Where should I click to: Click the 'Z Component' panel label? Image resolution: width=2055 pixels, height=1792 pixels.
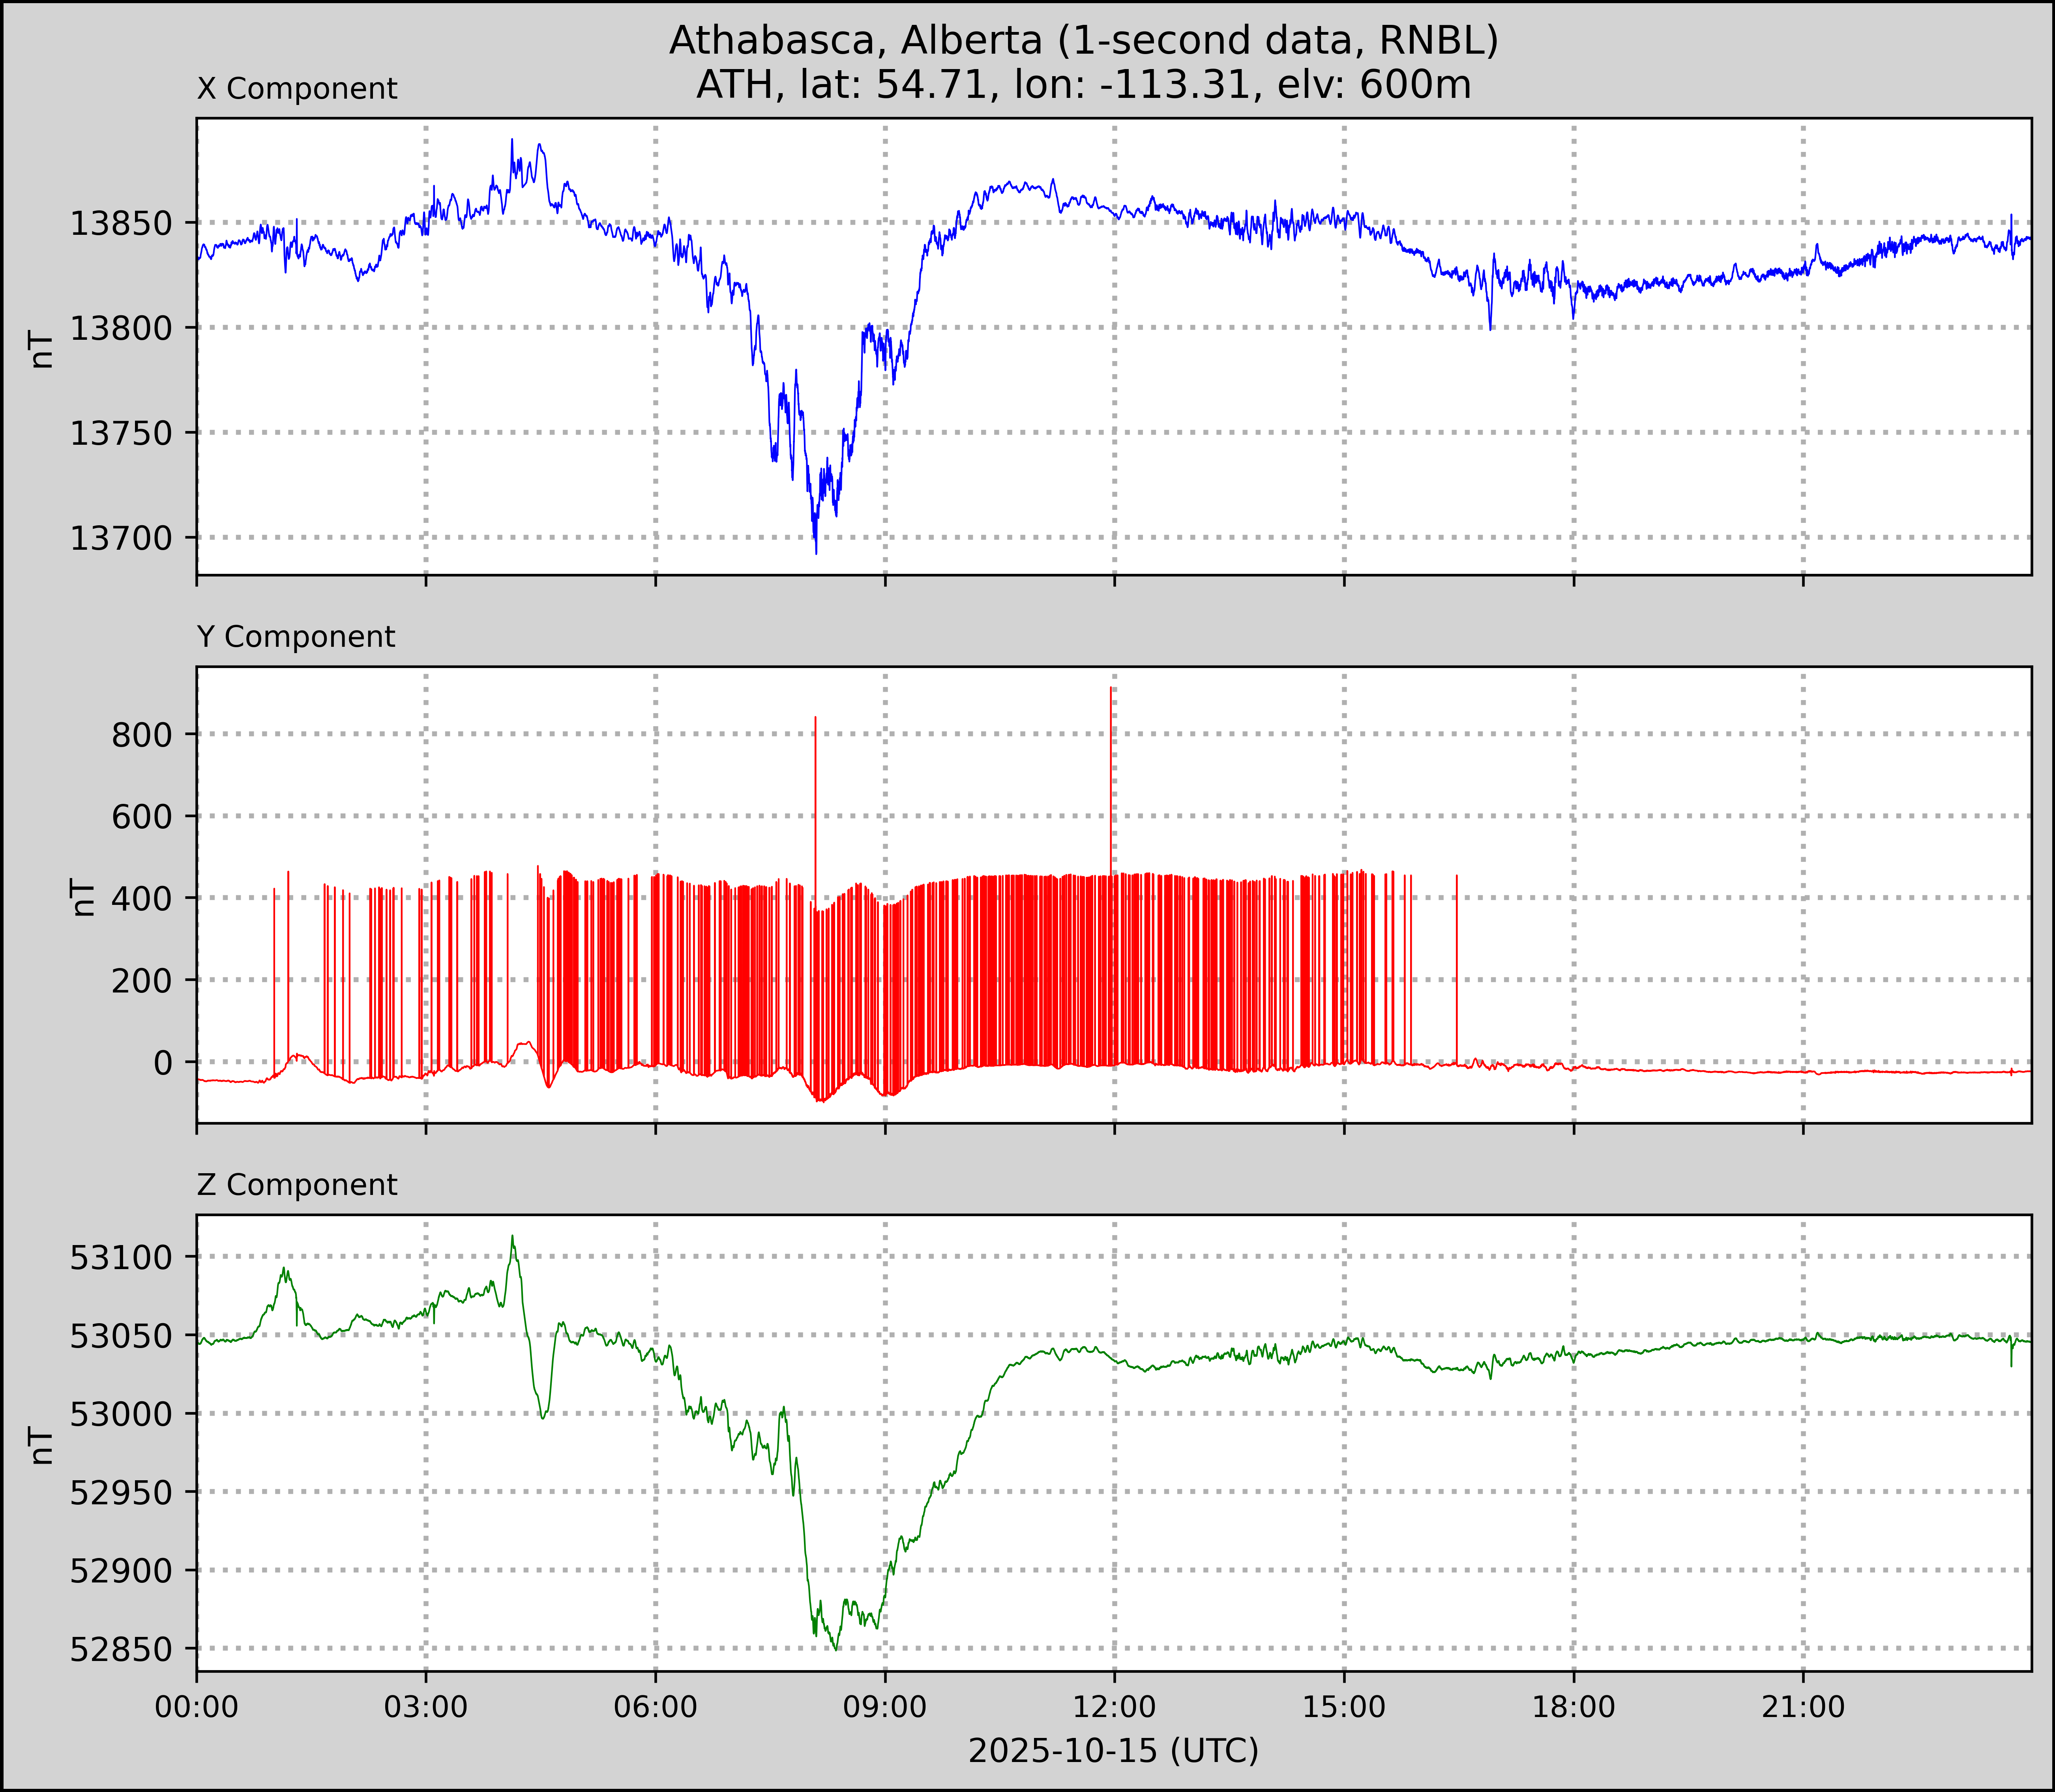point(297,1185)
